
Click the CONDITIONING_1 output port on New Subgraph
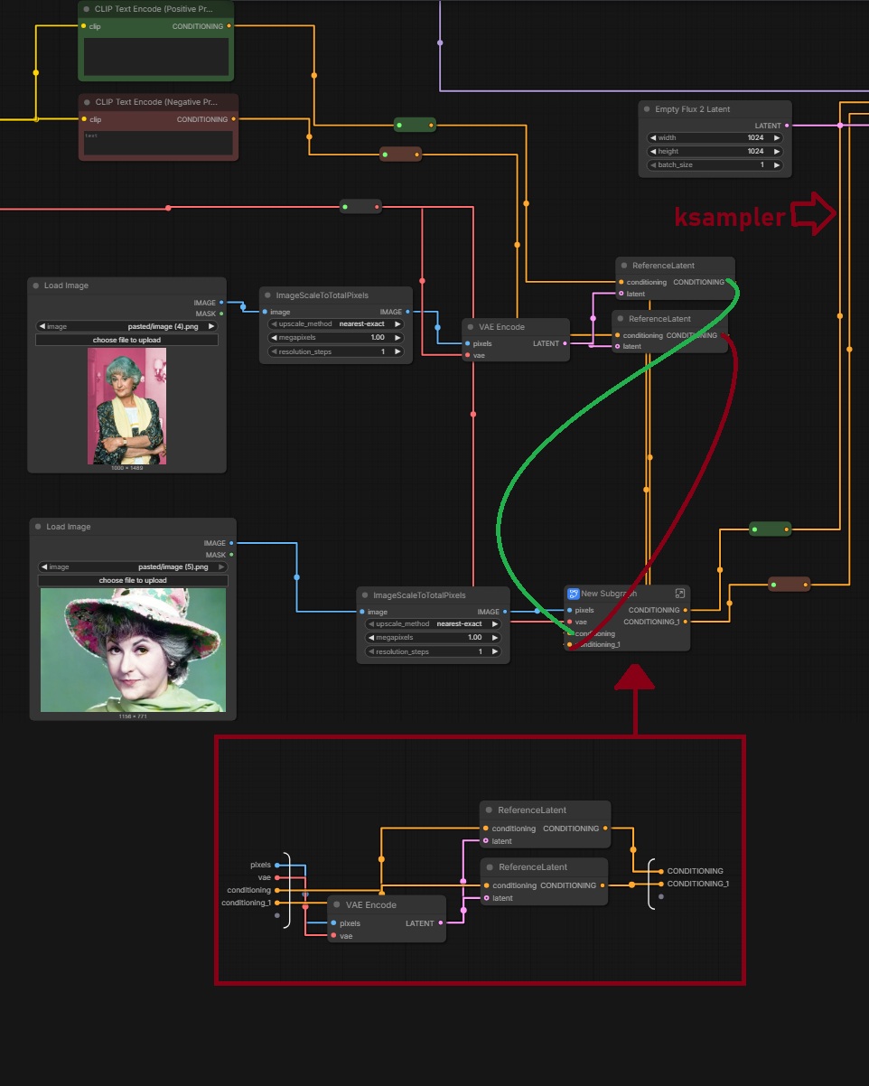click(x=686, y=622)
